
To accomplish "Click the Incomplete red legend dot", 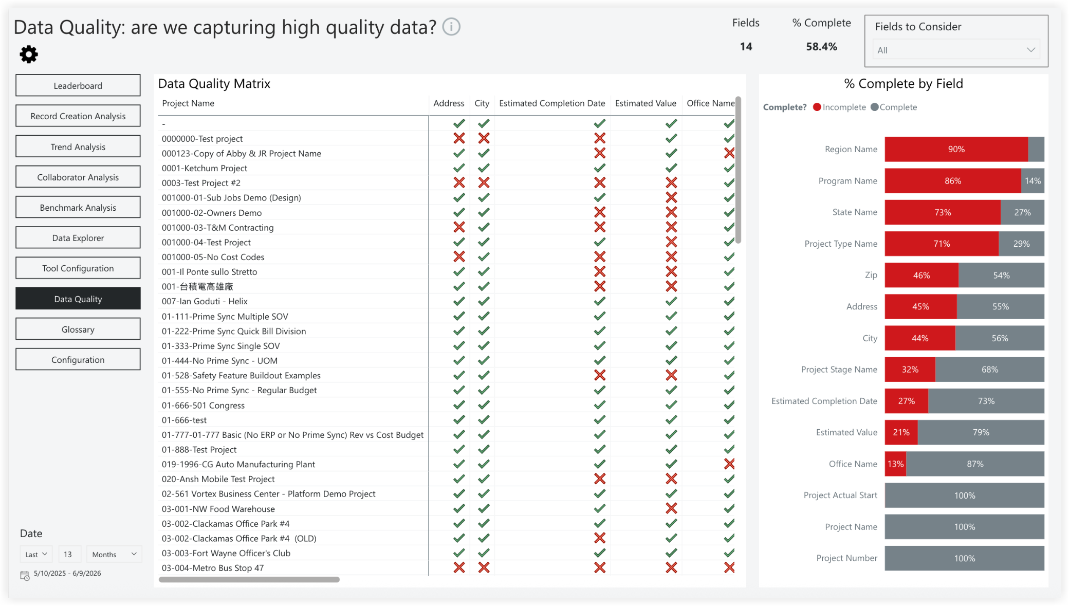I will (817, 107).
